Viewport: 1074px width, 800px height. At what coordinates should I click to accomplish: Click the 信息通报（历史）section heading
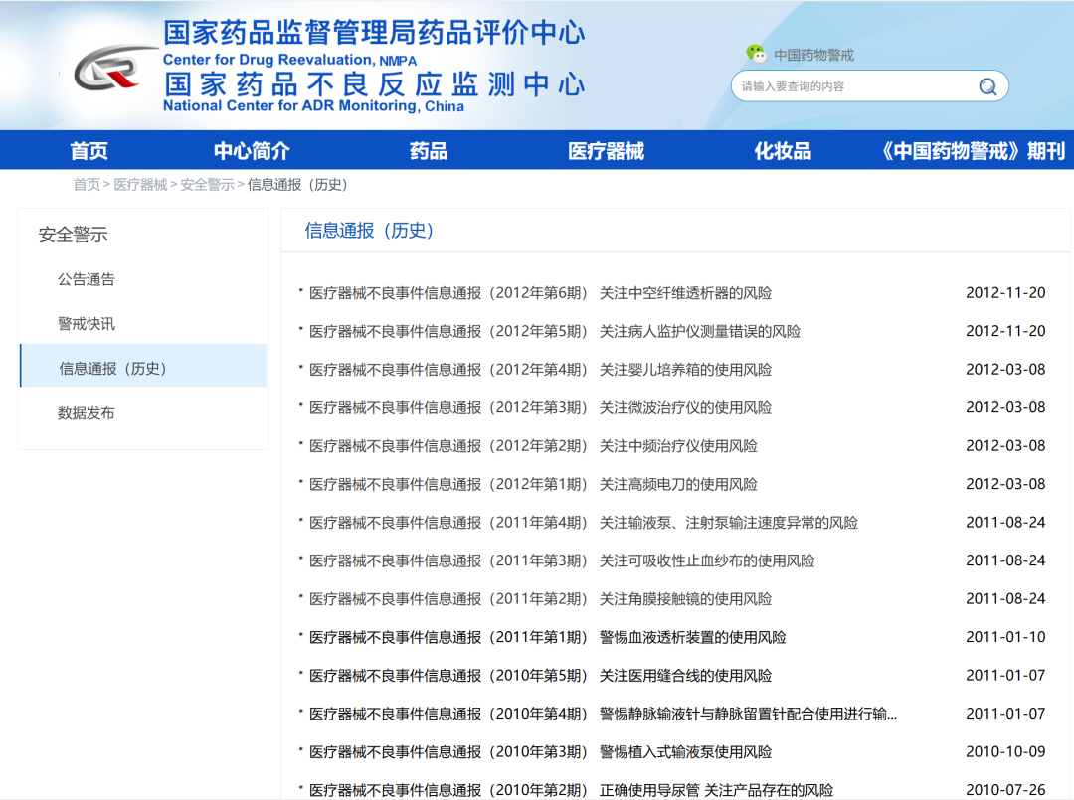tap(369, 231)
